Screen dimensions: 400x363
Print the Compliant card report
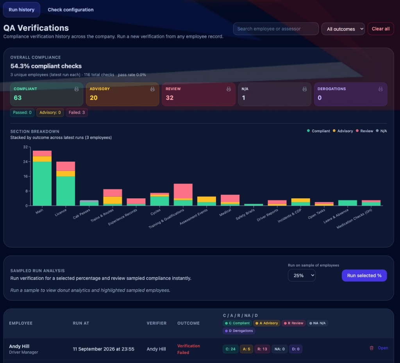[77, 89]
